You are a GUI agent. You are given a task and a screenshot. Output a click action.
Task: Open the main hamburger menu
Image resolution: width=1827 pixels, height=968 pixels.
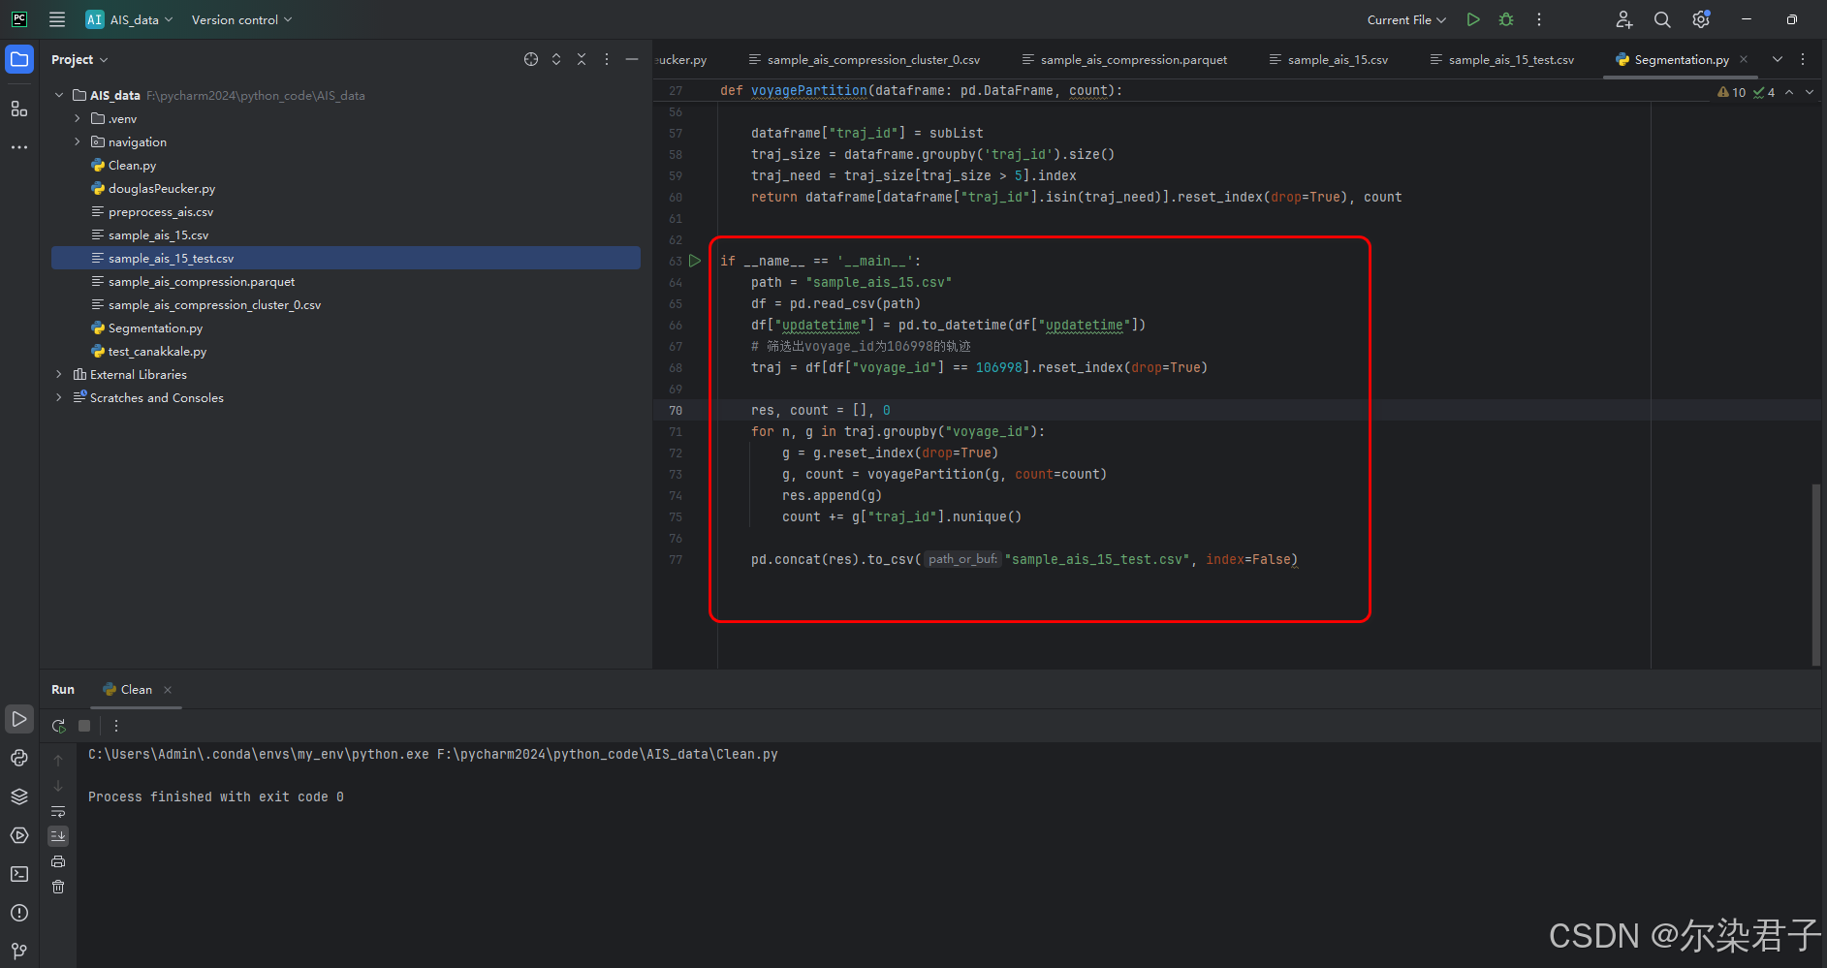[57, 19]
